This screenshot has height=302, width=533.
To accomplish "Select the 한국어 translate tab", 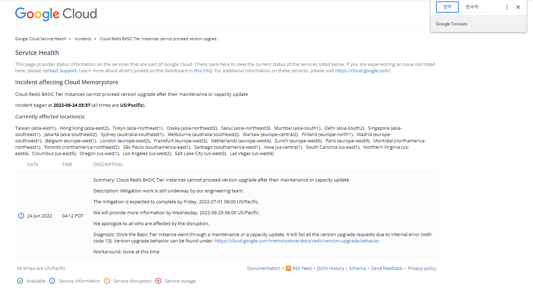I will click(x=472, y=7).
